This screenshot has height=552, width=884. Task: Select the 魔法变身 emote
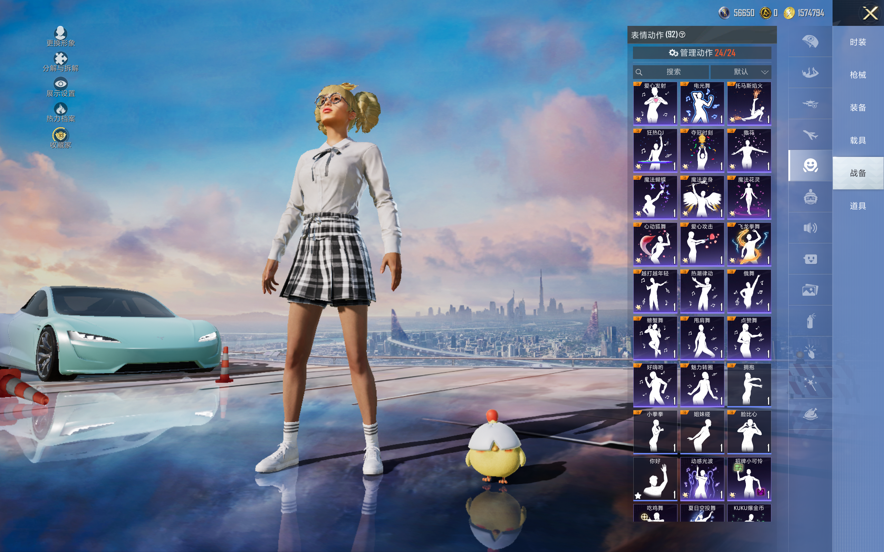[702, 197]
